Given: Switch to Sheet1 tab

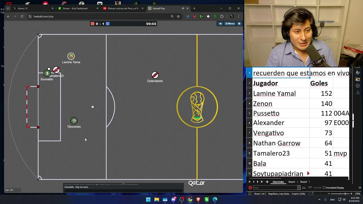Looking at the screenshot, I should coord(292,182).
